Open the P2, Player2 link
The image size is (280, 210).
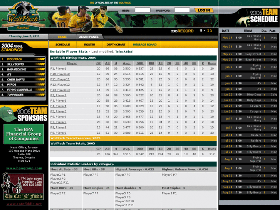58,96
